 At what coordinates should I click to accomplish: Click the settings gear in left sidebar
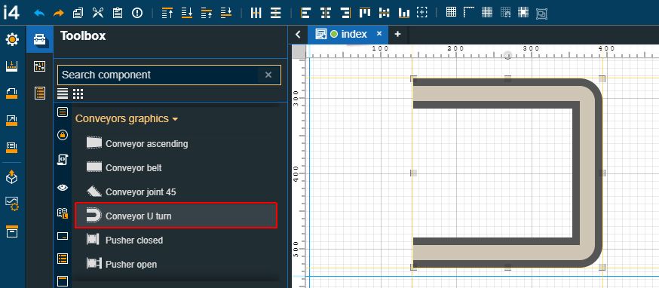tap(12, 40)
